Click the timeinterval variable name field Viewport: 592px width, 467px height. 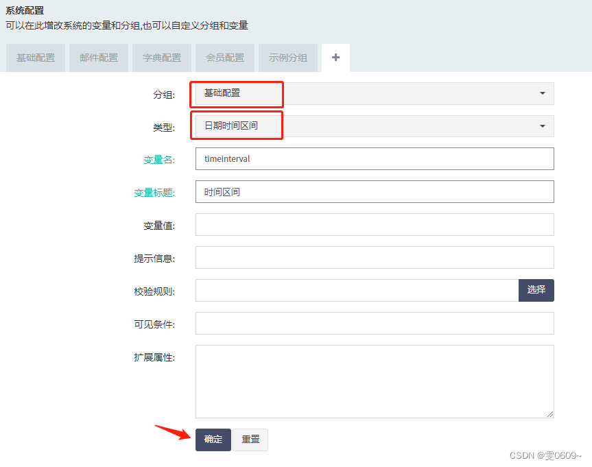[x=374, y=158]
